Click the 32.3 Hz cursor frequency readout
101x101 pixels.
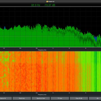click(36, 5)
